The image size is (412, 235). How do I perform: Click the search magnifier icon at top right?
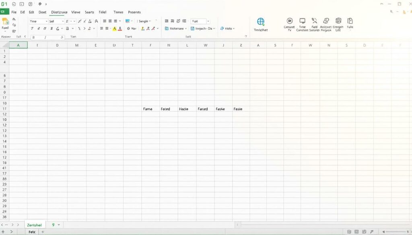pos(391,12)
